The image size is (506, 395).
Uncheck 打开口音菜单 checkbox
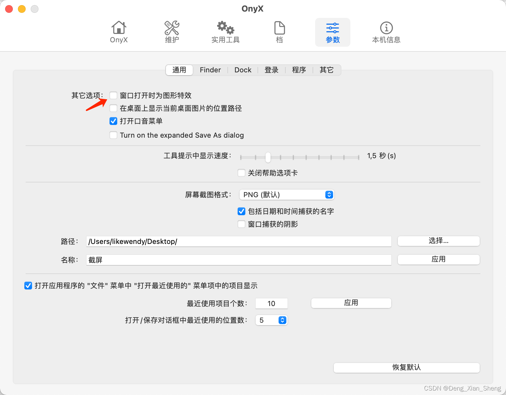click(113, 121)
